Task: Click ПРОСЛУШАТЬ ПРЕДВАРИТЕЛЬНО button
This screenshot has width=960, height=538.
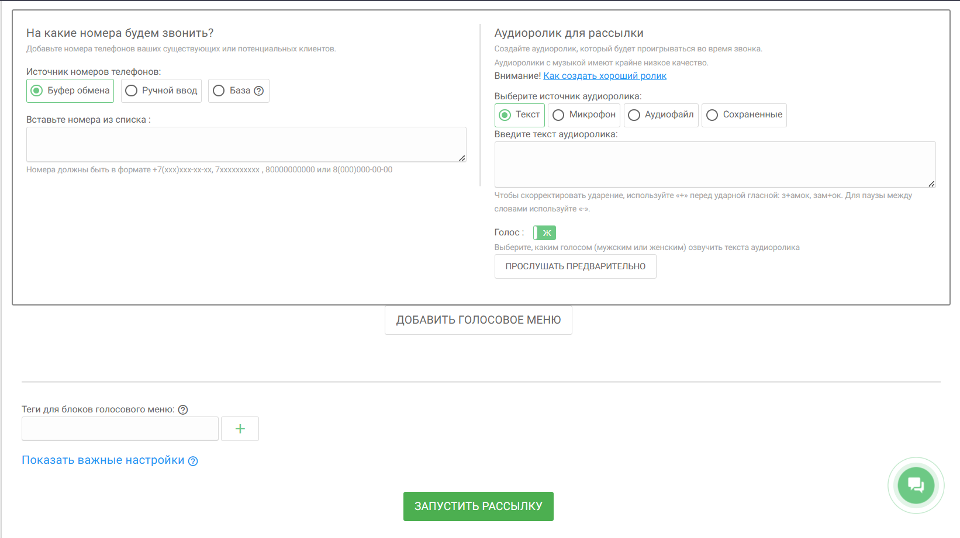Action: point(575,266)
